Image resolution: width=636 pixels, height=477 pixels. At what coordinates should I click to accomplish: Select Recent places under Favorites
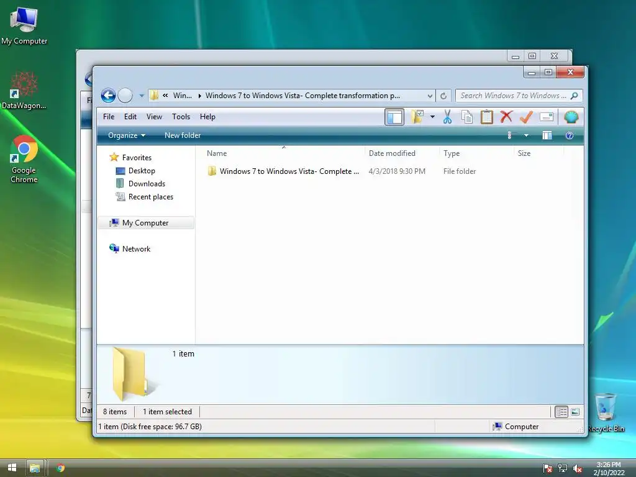(150, 197)
